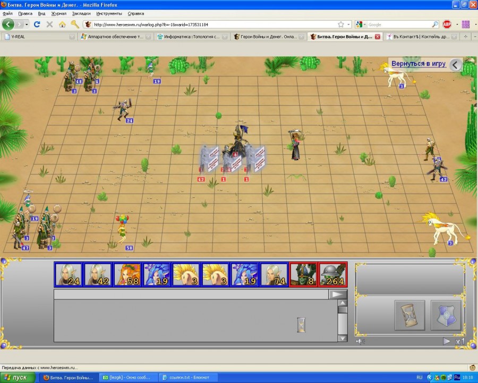Open the Закладки menu
Screen dimensions: 478x383
point(81,13)
